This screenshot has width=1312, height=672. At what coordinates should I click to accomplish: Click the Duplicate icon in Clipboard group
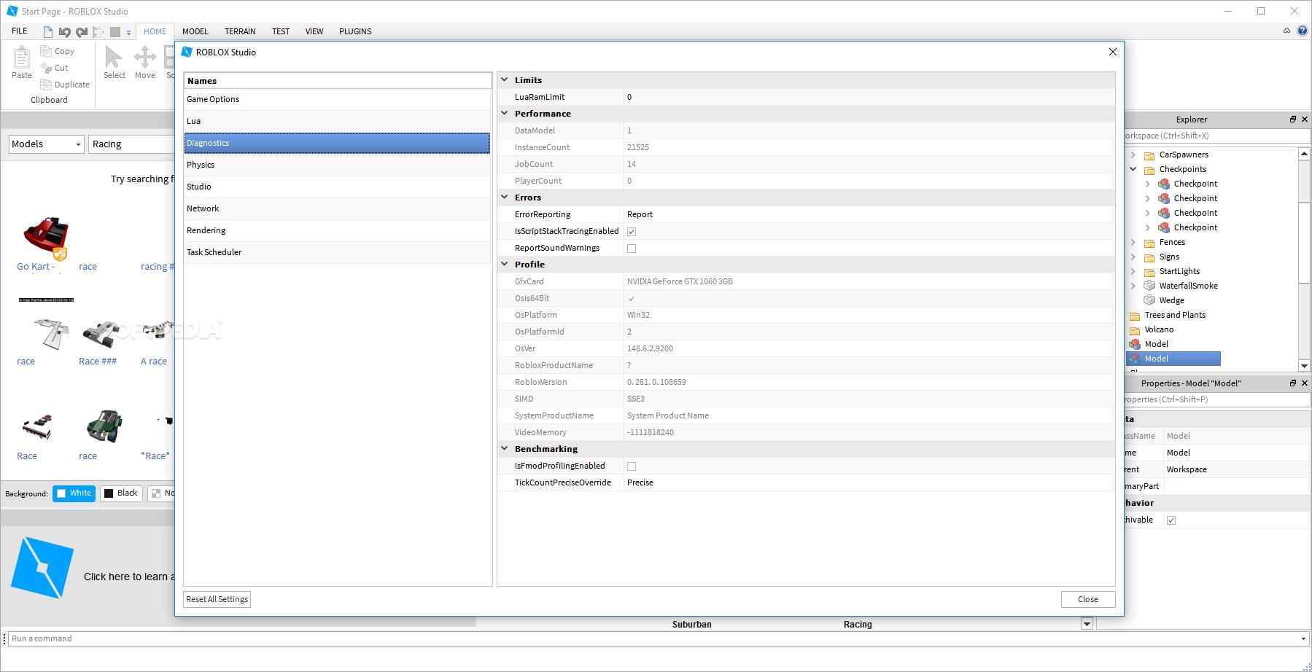coord(46,85)
